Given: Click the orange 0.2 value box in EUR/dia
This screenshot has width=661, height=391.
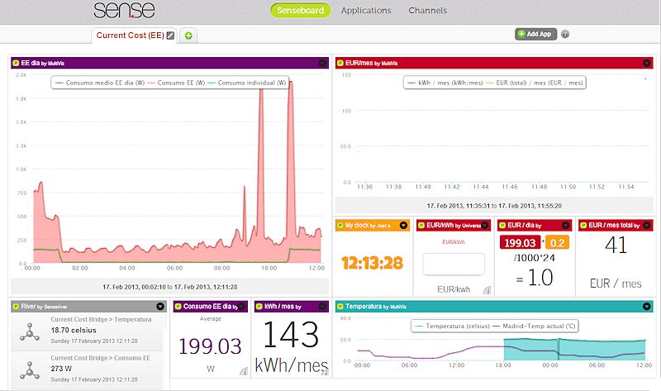Looking at the screenshot, I should (x=557, y=243).
